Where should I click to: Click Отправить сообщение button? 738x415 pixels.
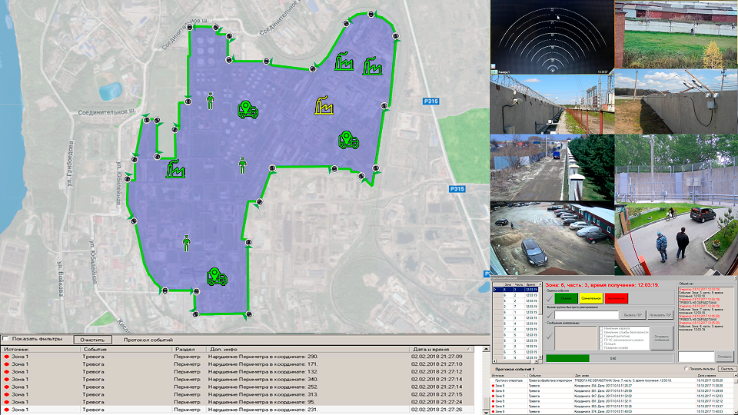[x=661, y=338]
